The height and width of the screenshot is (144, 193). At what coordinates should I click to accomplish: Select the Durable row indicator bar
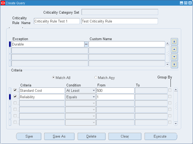click(10, 44)
